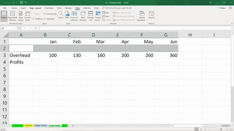Screen dimensions: 234x131
Task: Click Reset Window Position
Action: [124, 20]
